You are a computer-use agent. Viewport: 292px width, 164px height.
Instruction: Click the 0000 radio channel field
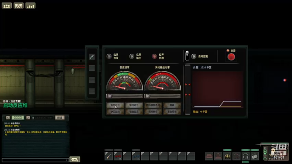click(18, 118)
